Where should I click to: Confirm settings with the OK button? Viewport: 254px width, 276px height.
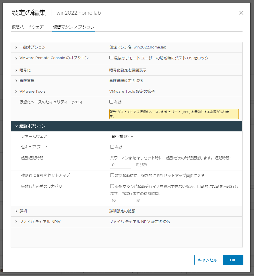point(233,260)
